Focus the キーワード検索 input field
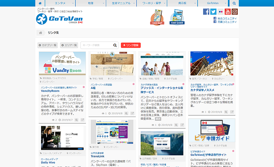Screen dimensions: 274x167 [x=97, y=45]
